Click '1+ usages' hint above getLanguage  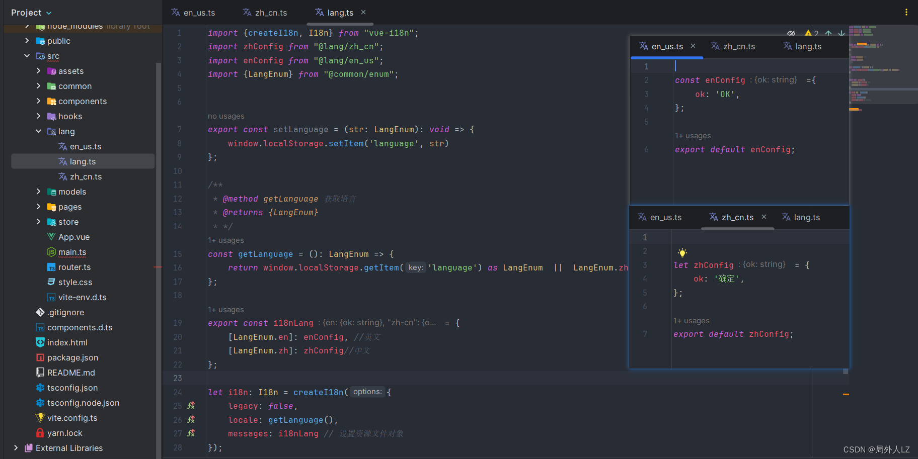coord(226,240)
